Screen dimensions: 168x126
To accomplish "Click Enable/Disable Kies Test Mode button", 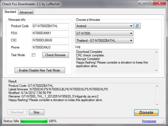I will (40, 70).
